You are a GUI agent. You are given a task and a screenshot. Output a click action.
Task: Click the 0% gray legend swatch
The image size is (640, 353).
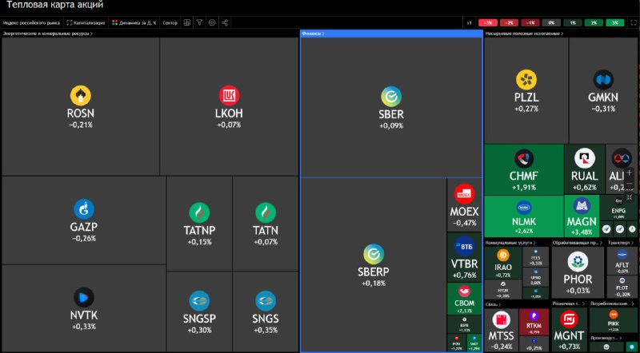tap(551, 23)
